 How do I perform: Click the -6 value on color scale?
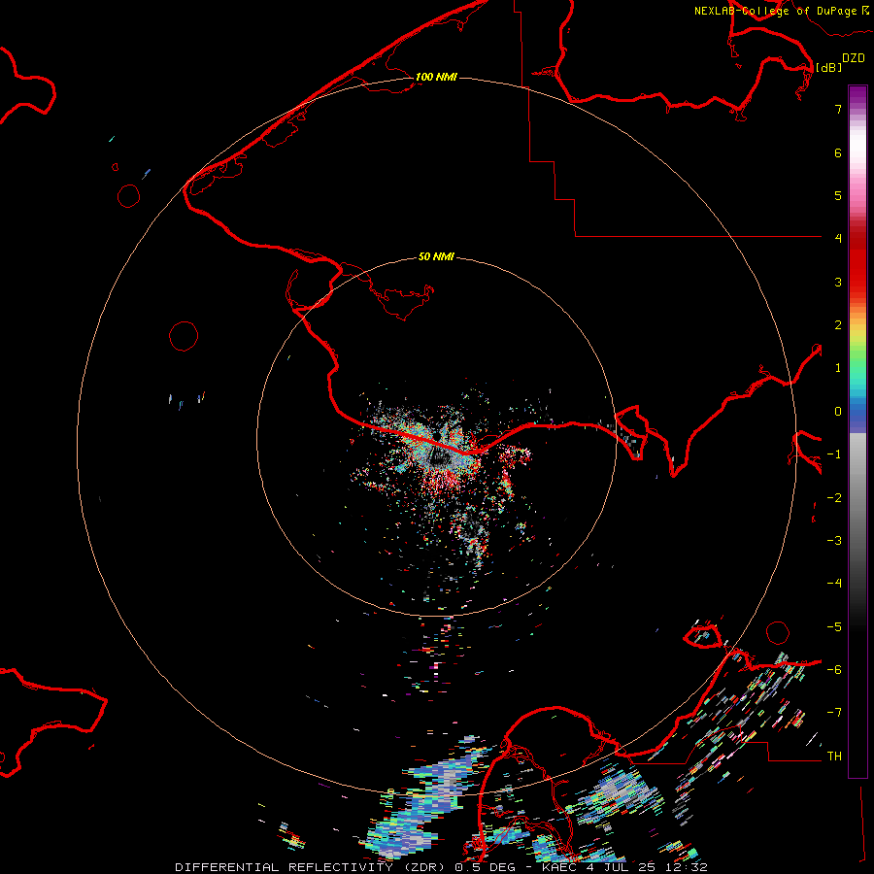834,670
